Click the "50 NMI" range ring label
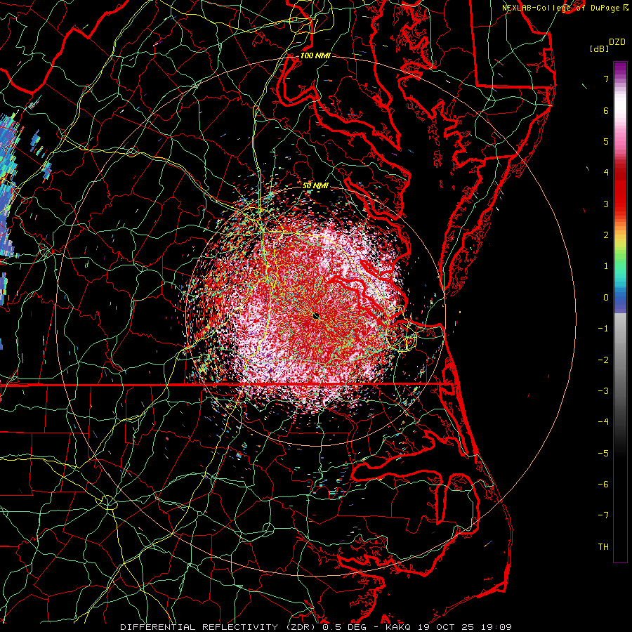This screenshot has width=632, height=632. point(315,186)
